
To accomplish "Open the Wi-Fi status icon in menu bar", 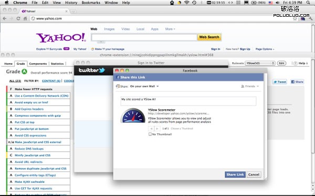I will [x=186, y=3].
